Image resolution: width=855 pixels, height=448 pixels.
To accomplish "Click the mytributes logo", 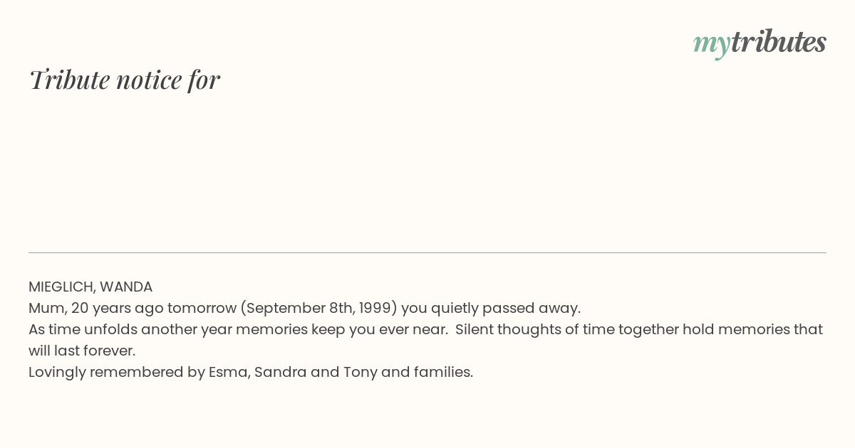I will pos(760,43).
